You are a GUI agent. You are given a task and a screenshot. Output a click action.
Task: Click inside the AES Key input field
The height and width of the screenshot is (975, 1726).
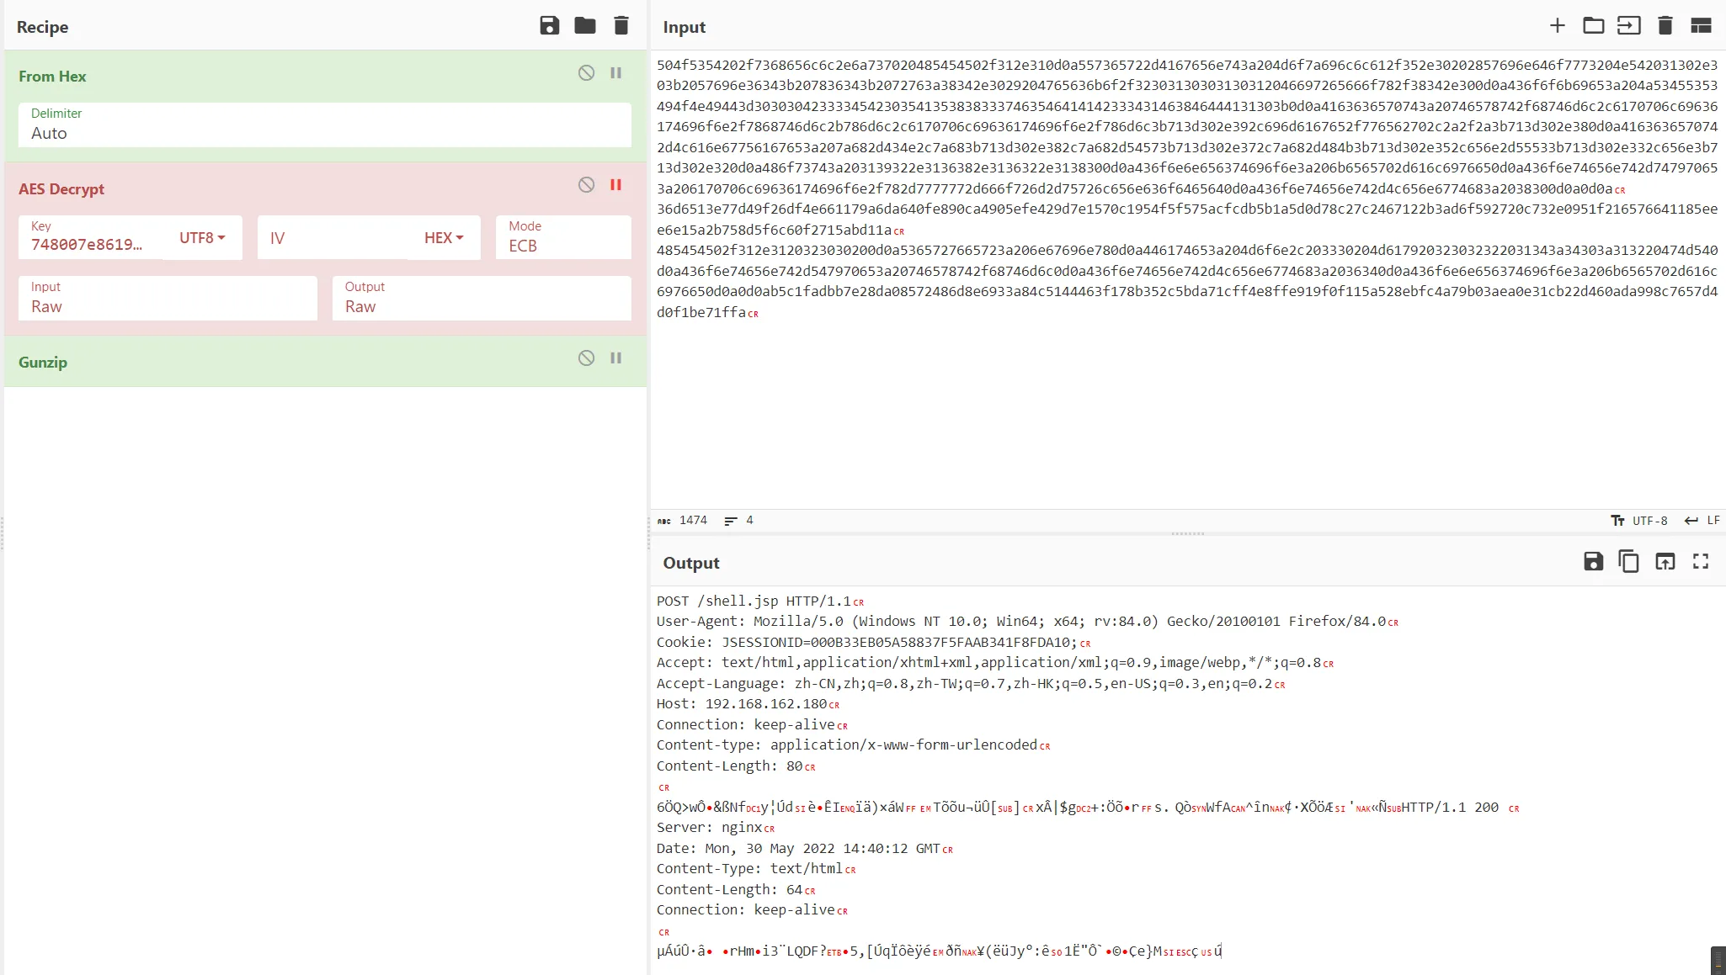click(88, 245)
